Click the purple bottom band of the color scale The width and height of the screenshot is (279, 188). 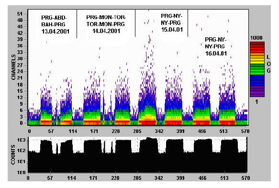(257, 95)
